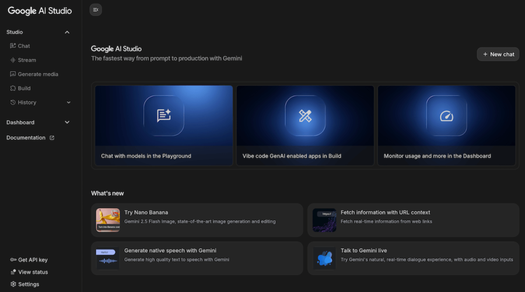Image resolution: width=525 pixels, height=292 pixels.
Task: Click the Google AI Studio page heading
Action: point(116,49)
